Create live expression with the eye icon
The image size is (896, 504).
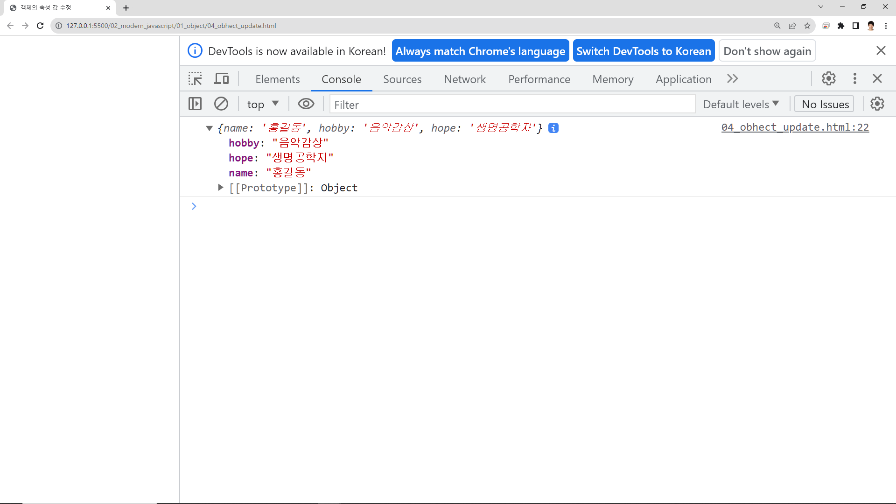(306, 104)
